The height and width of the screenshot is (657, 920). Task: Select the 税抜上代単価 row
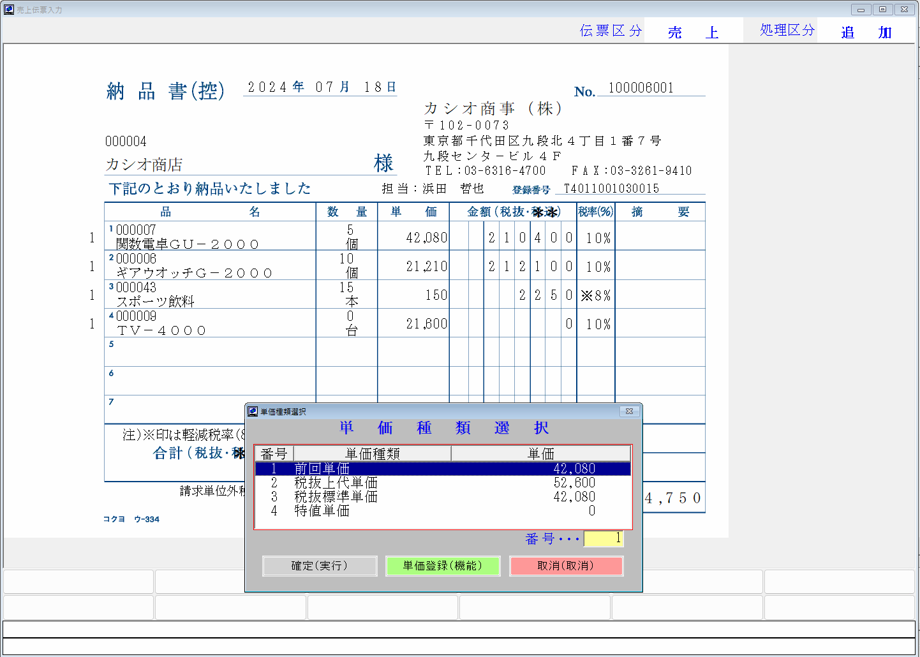pyautogui.click(x=443, y=483)
